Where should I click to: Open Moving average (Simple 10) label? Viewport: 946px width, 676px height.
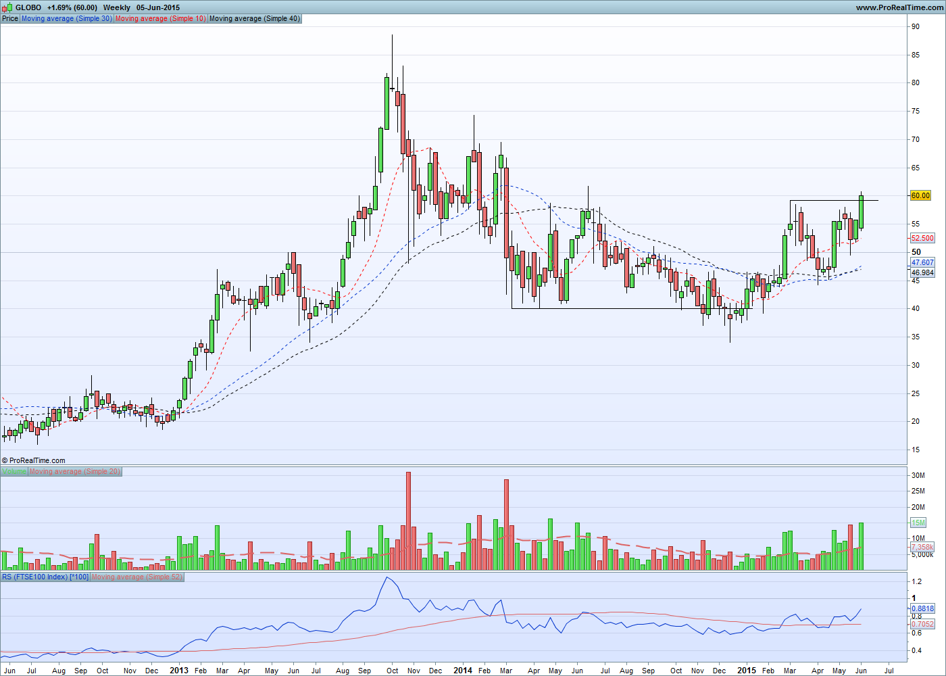coord(161,18)
